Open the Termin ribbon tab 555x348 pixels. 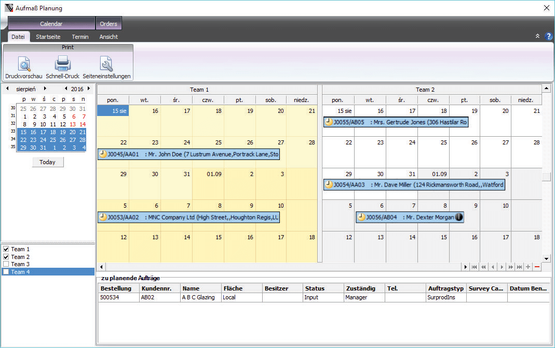(x=80, y=37)
